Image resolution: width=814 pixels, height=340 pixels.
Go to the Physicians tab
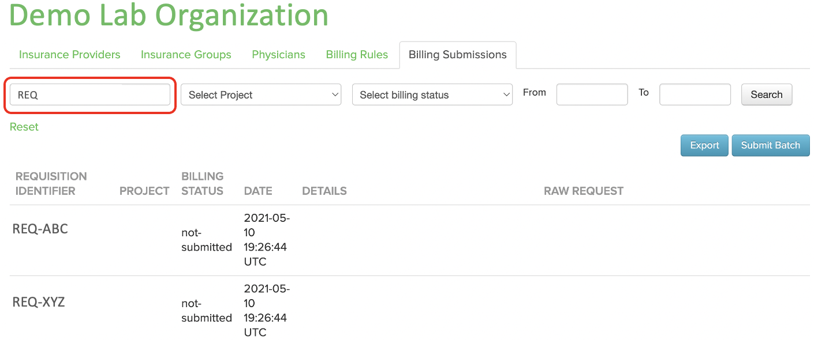click(x=278, y=55)
